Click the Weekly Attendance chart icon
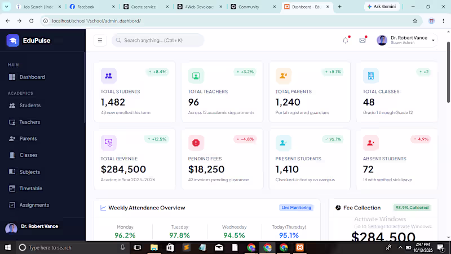Screen dimensions: 451x254 [103, 208]
